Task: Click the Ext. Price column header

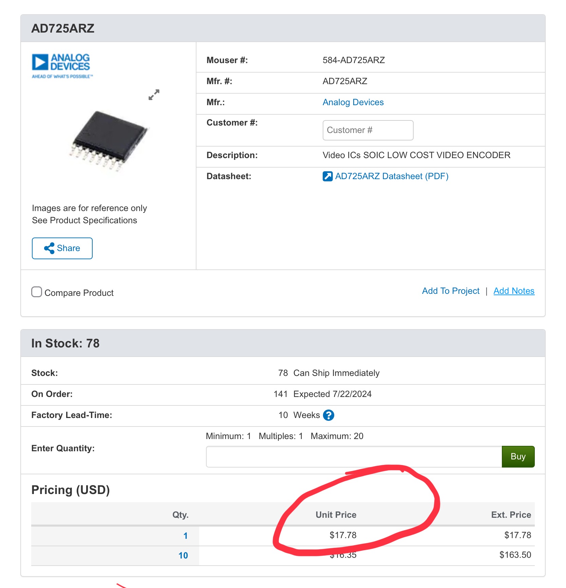Action: (511, 515)
